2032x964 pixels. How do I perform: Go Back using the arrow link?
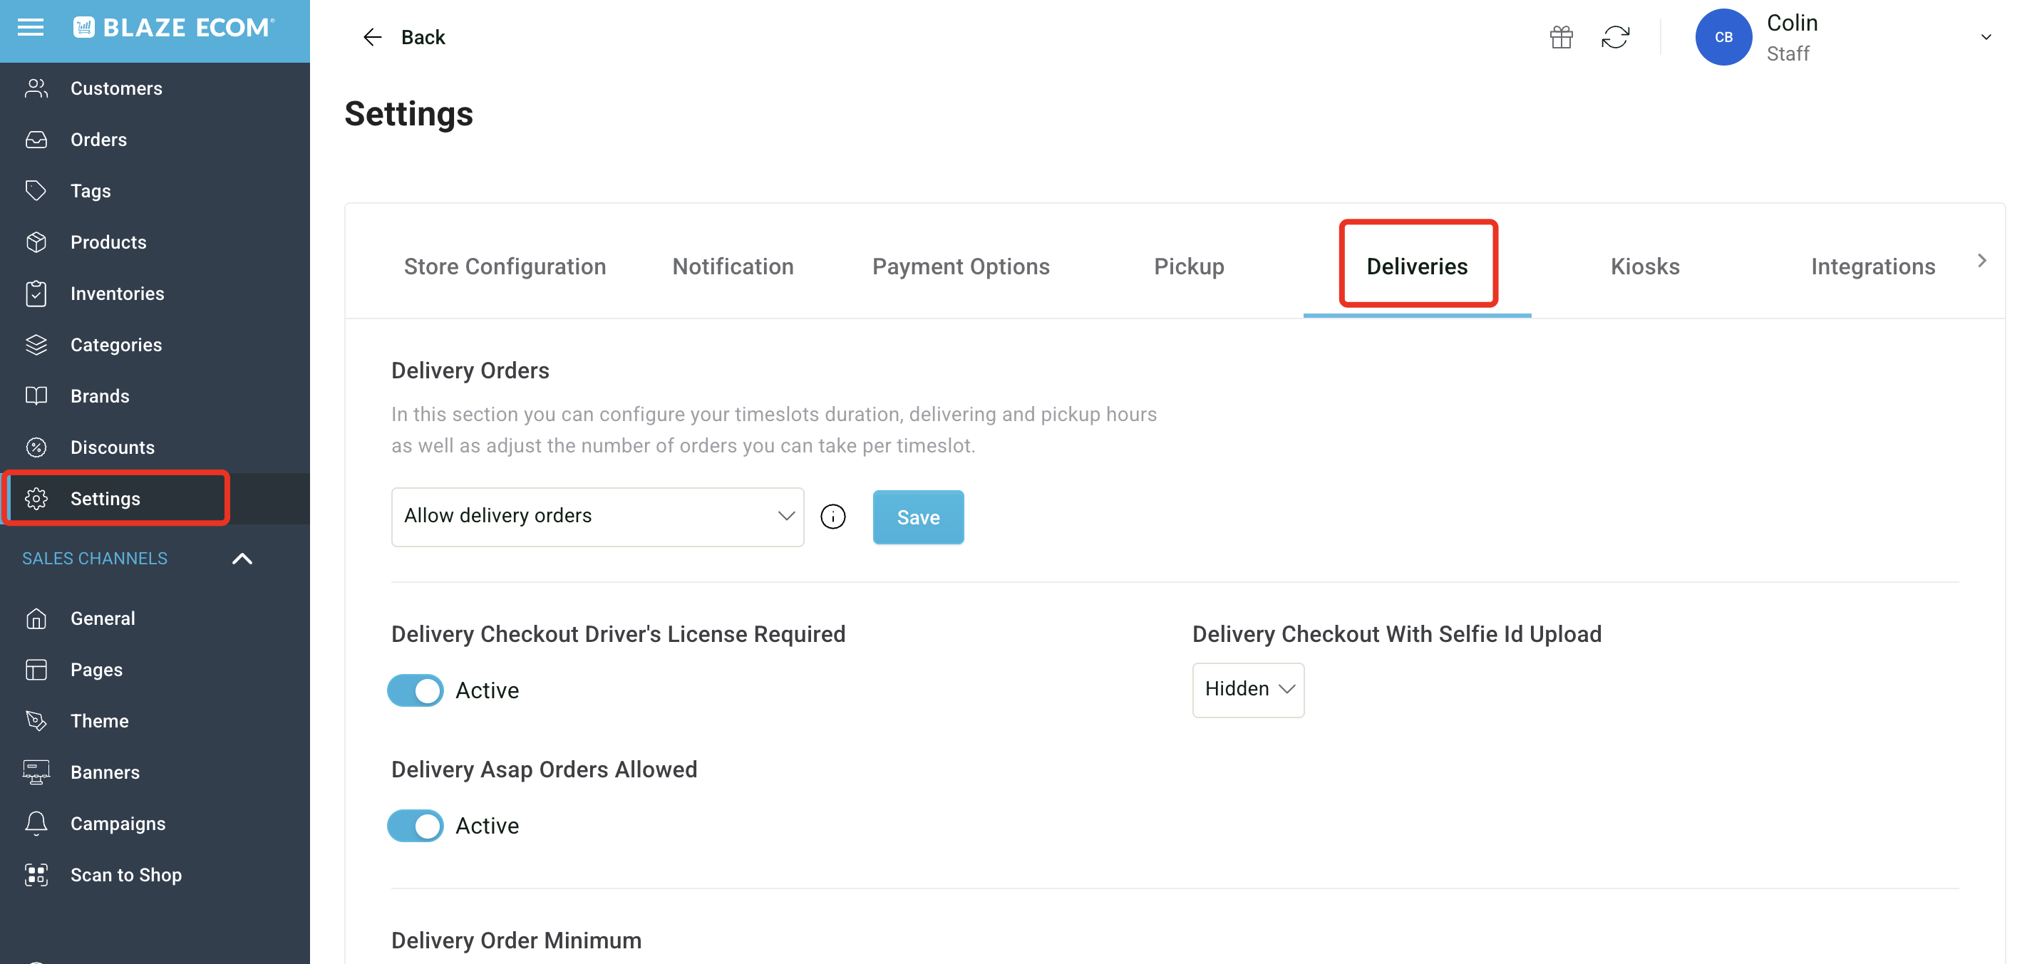click(403, 37)
